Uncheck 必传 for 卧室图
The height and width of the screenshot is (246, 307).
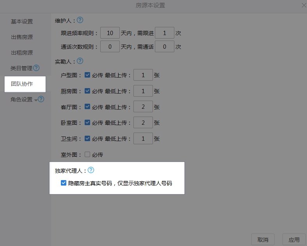[87, 122]
